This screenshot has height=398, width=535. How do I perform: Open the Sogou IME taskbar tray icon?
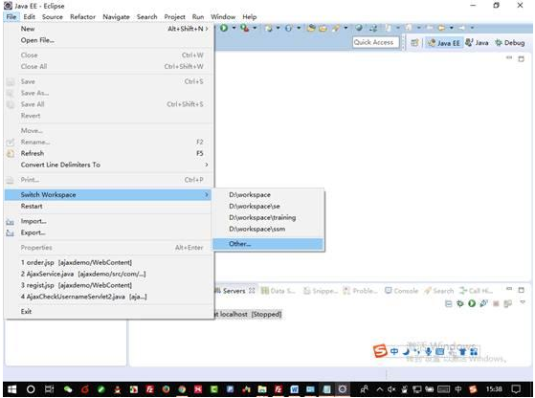[x=473, y=388]
